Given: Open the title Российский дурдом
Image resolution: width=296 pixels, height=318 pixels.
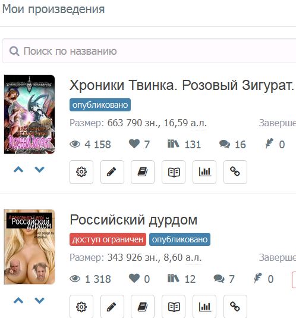Looking at the screenshot, I should pyautogui.click(x=134, y=220).
